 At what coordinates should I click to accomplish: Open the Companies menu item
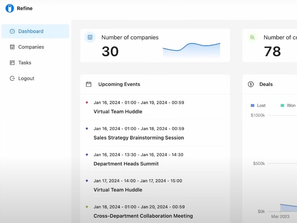click(35, 47)
